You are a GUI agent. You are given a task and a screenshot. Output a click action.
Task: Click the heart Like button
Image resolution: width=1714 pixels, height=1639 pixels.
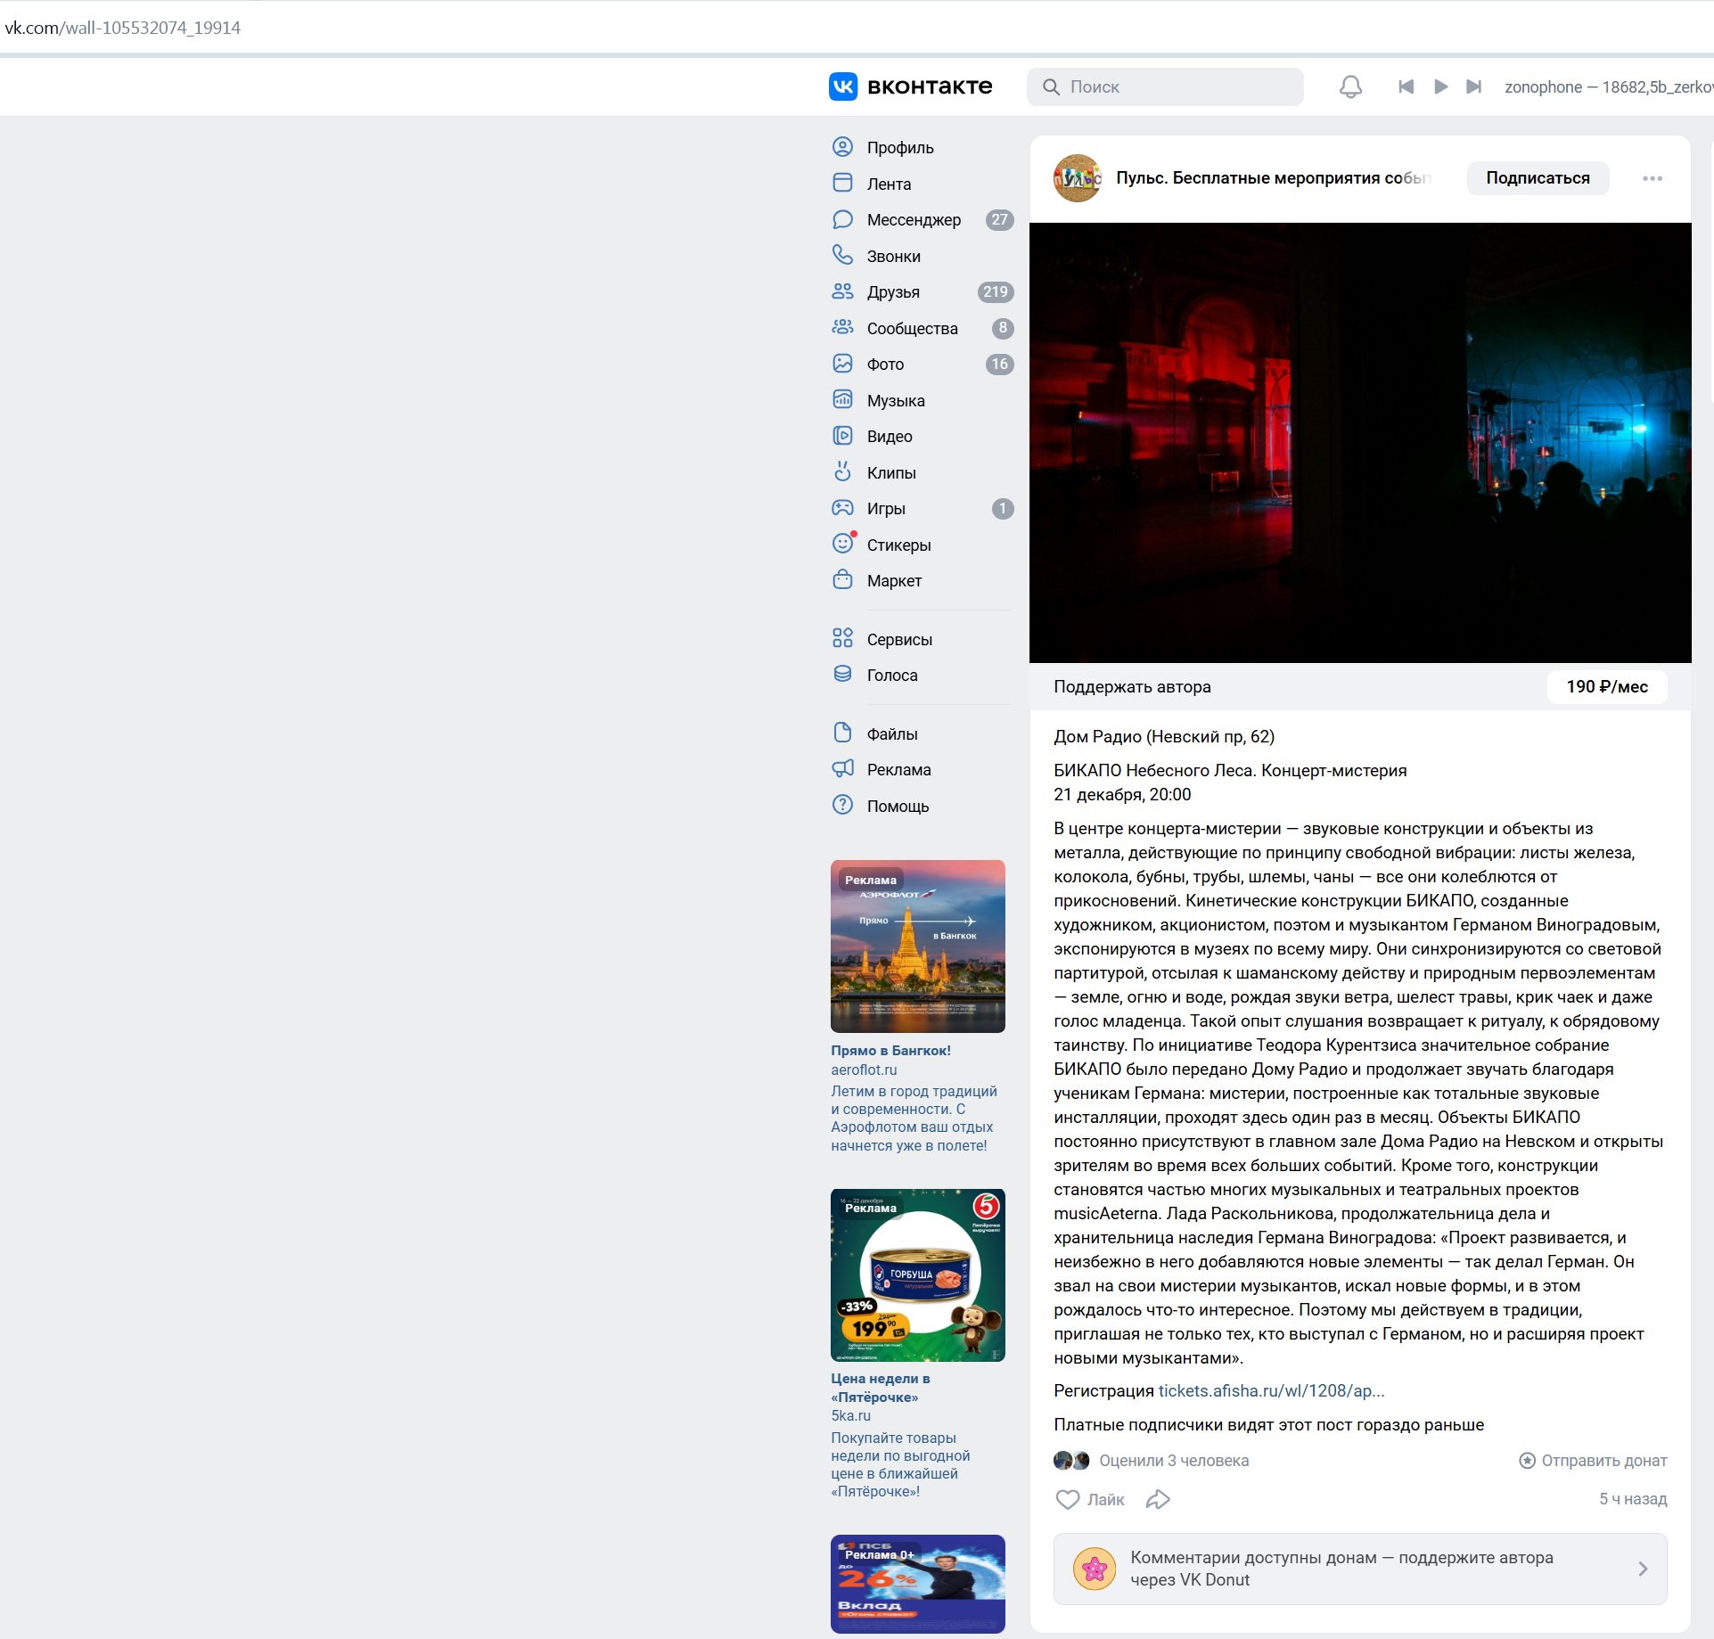point(1068,1499)
